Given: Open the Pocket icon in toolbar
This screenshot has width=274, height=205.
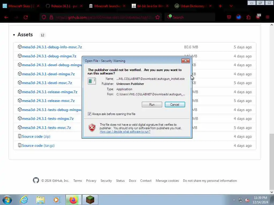Looking at the screenshot, I should pyautogui.click(x=229, y=17).
